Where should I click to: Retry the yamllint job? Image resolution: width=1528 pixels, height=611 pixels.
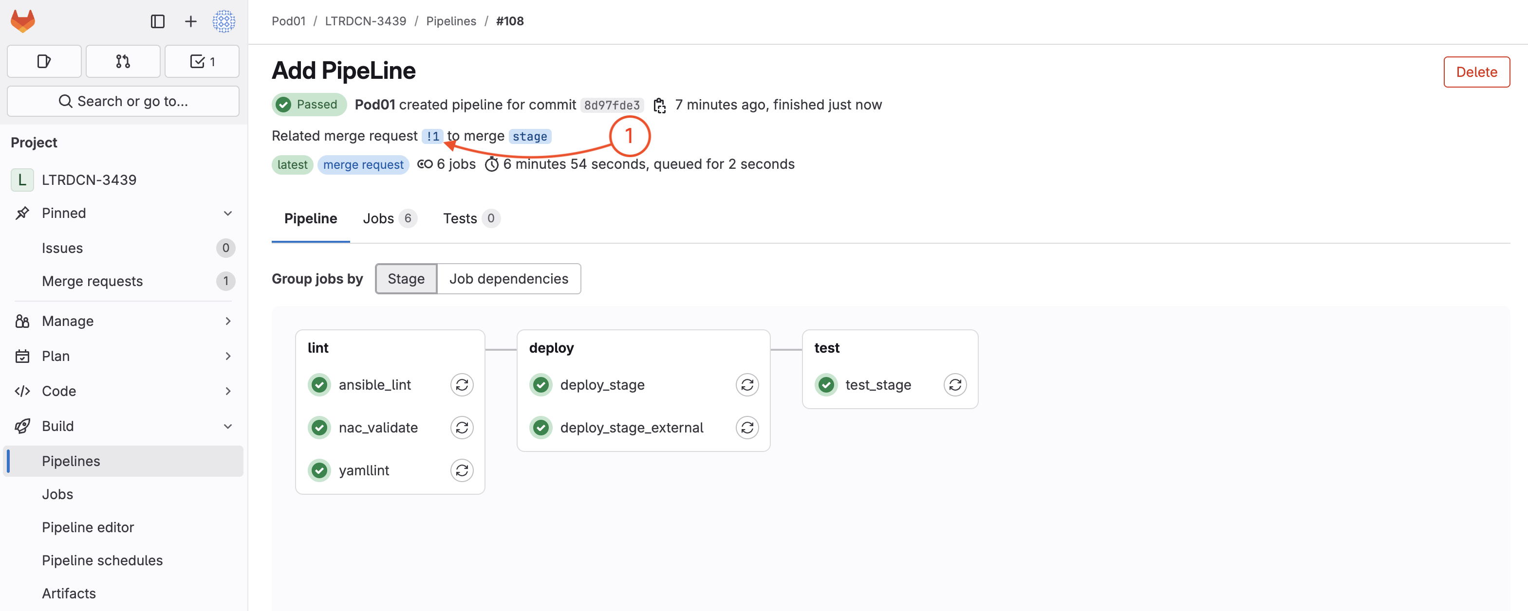click(462, 470)
